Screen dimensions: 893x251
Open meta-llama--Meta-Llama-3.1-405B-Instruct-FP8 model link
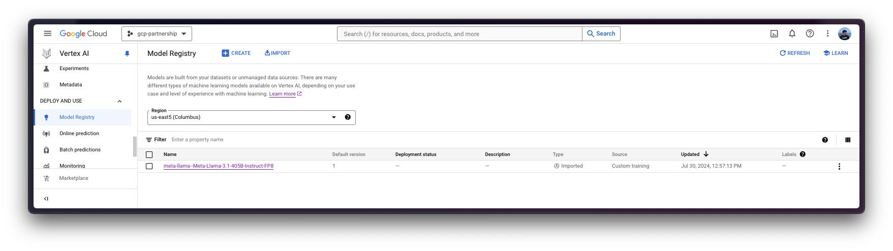[x=219, y=166]
